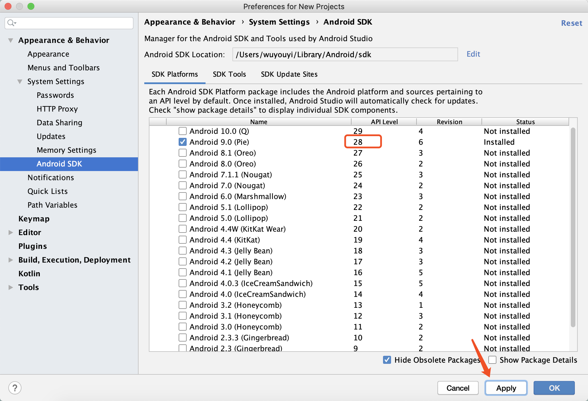
Task: Check Android 6.0 (Marshmallow) checkbox
Action: [x=182, y=196]
